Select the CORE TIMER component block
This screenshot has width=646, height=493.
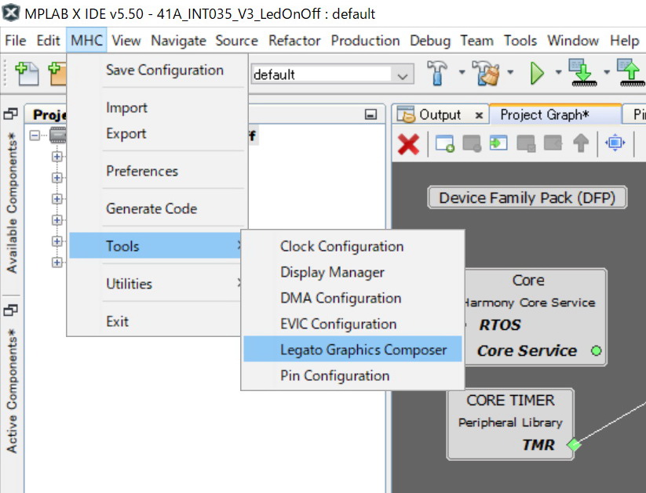click(x=510, y=422)
